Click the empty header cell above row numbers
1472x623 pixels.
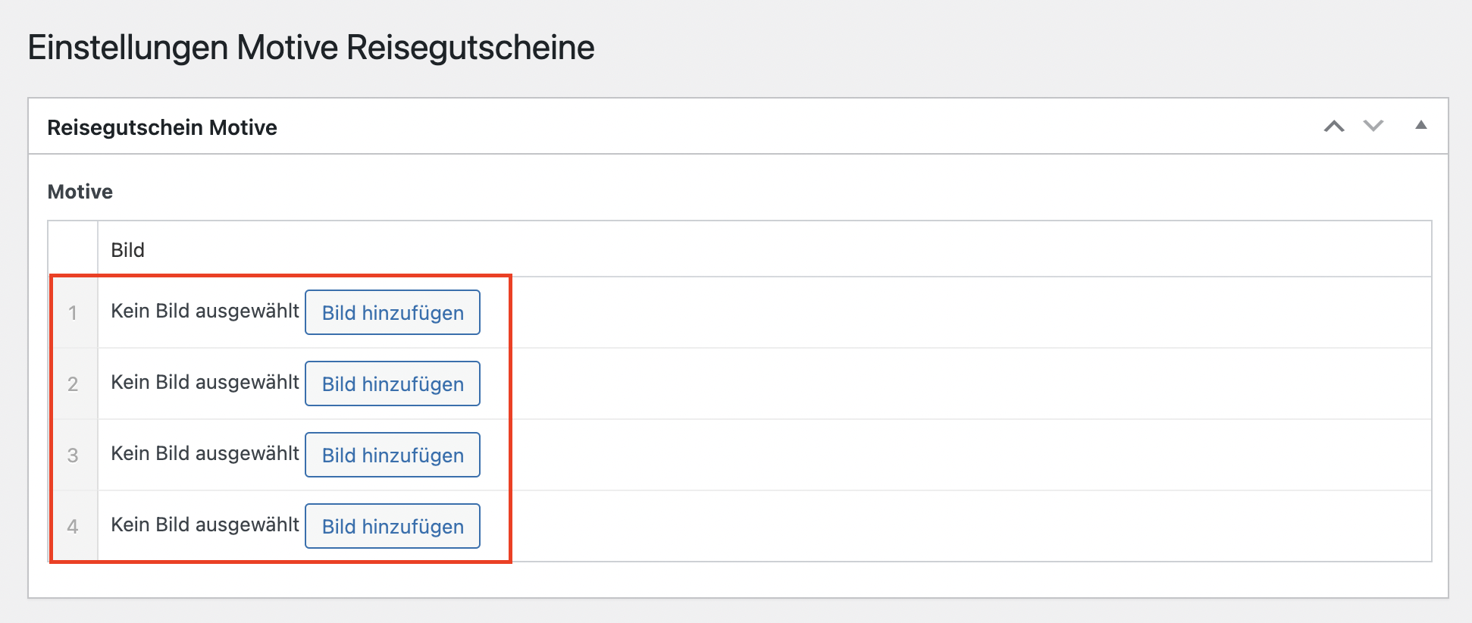(73, 249)
